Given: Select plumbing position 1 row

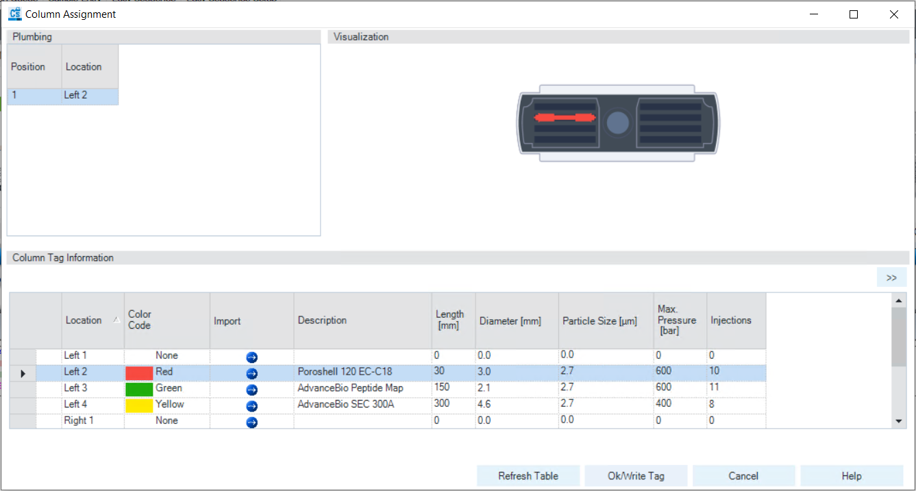Looking at the screenshot, I should pyautogui.click(x=62, y=96).
